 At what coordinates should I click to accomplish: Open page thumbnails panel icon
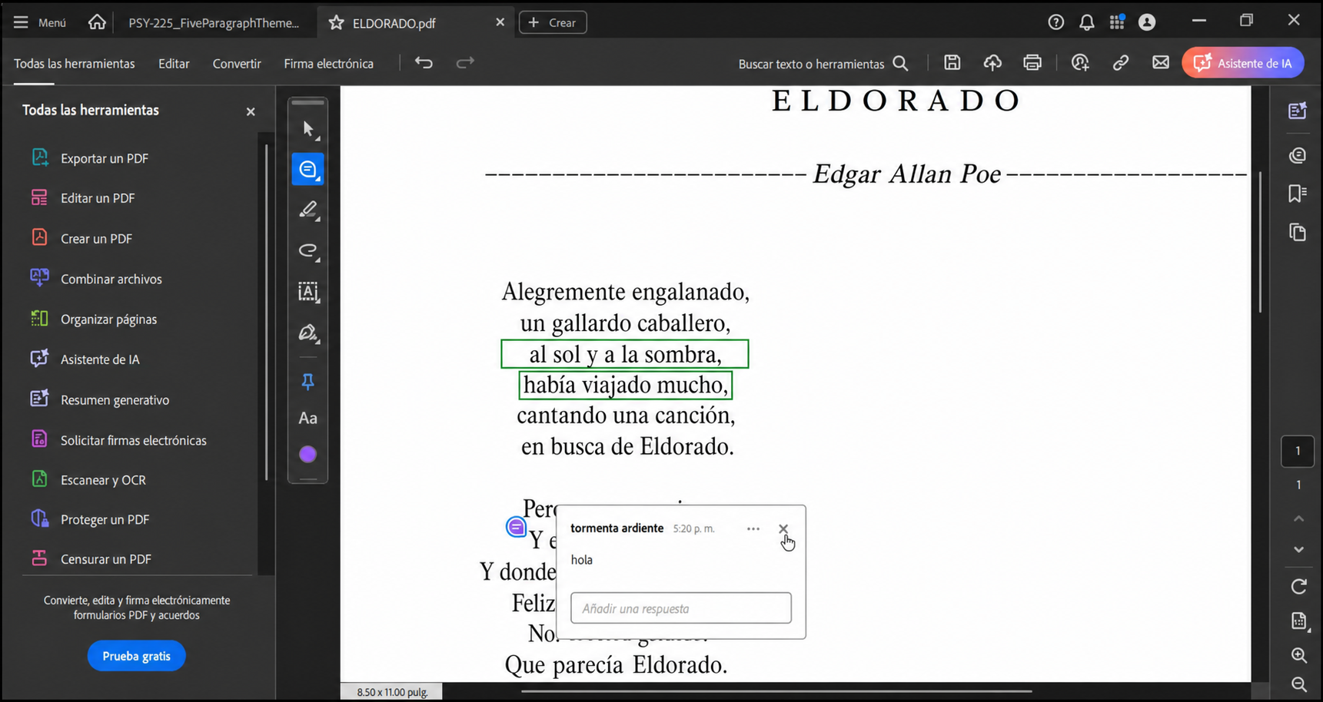click(x=1298, y=232)
